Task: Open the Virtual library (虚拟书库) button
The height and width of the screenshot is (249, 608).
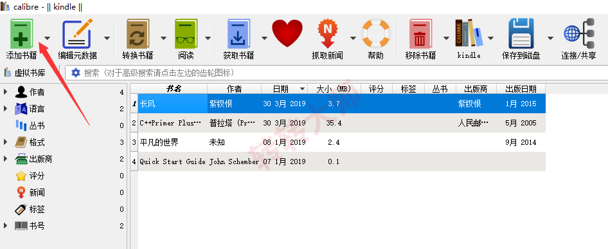Action: click(24, 73)
